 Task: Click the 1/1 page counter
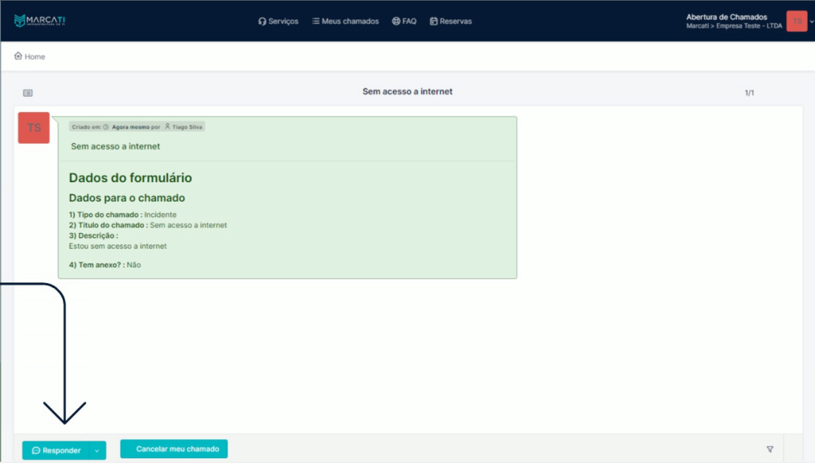point(749,93)
